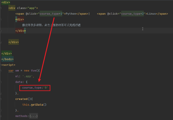This screenshot has height=120, width=173.
Task: Toggle fold marker beside the 'created(){' line
Action: tap(1, 99)
